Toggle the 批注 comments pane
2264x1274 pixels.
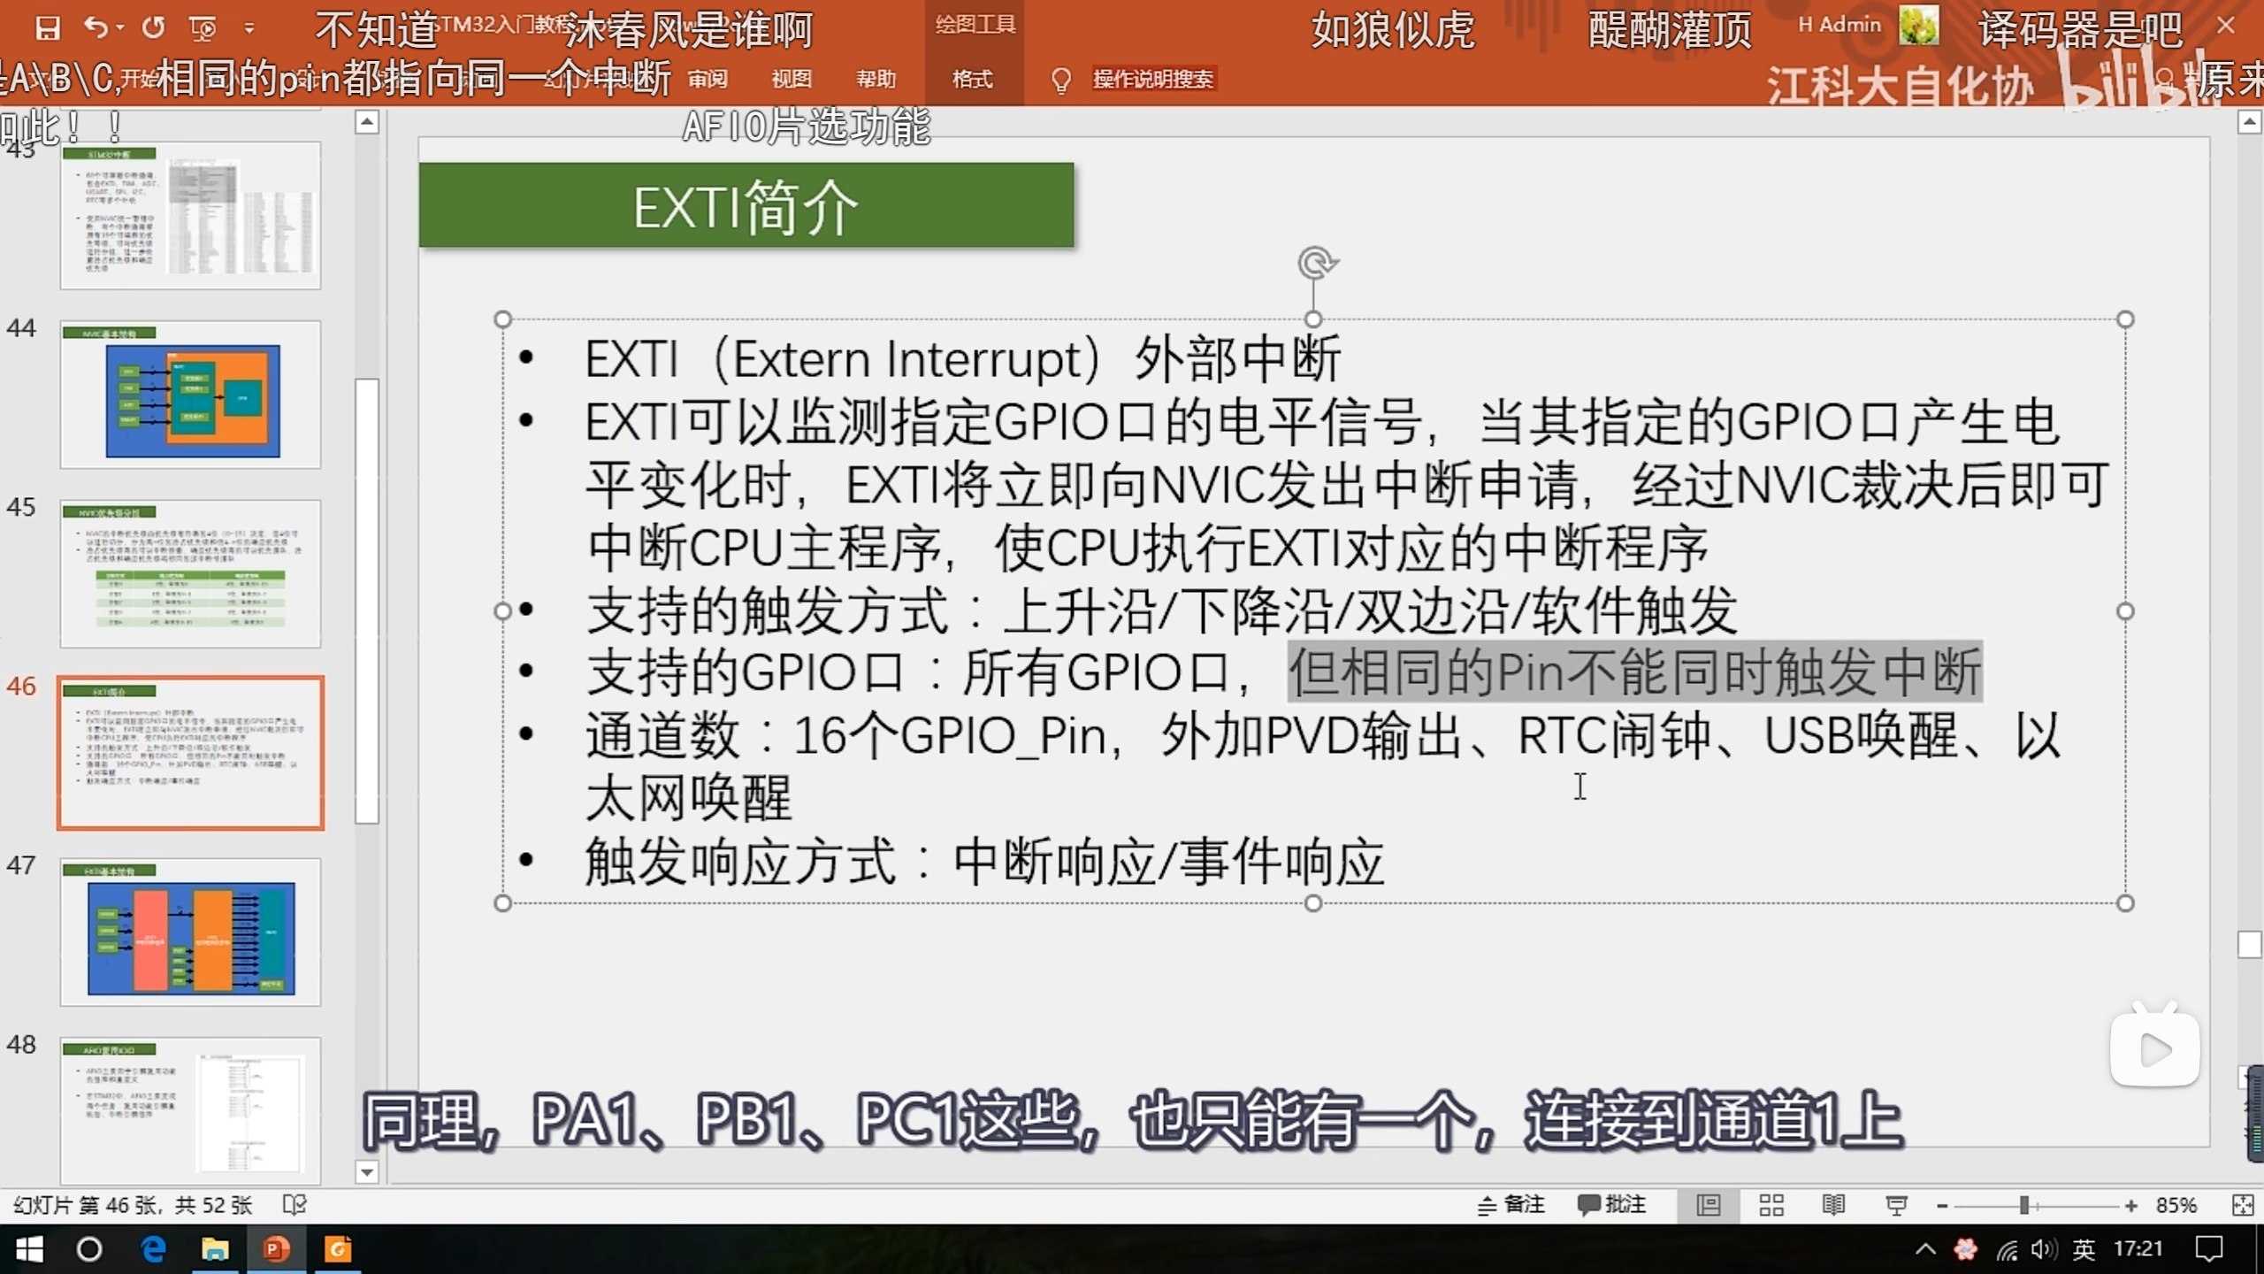point(1611,1205)
